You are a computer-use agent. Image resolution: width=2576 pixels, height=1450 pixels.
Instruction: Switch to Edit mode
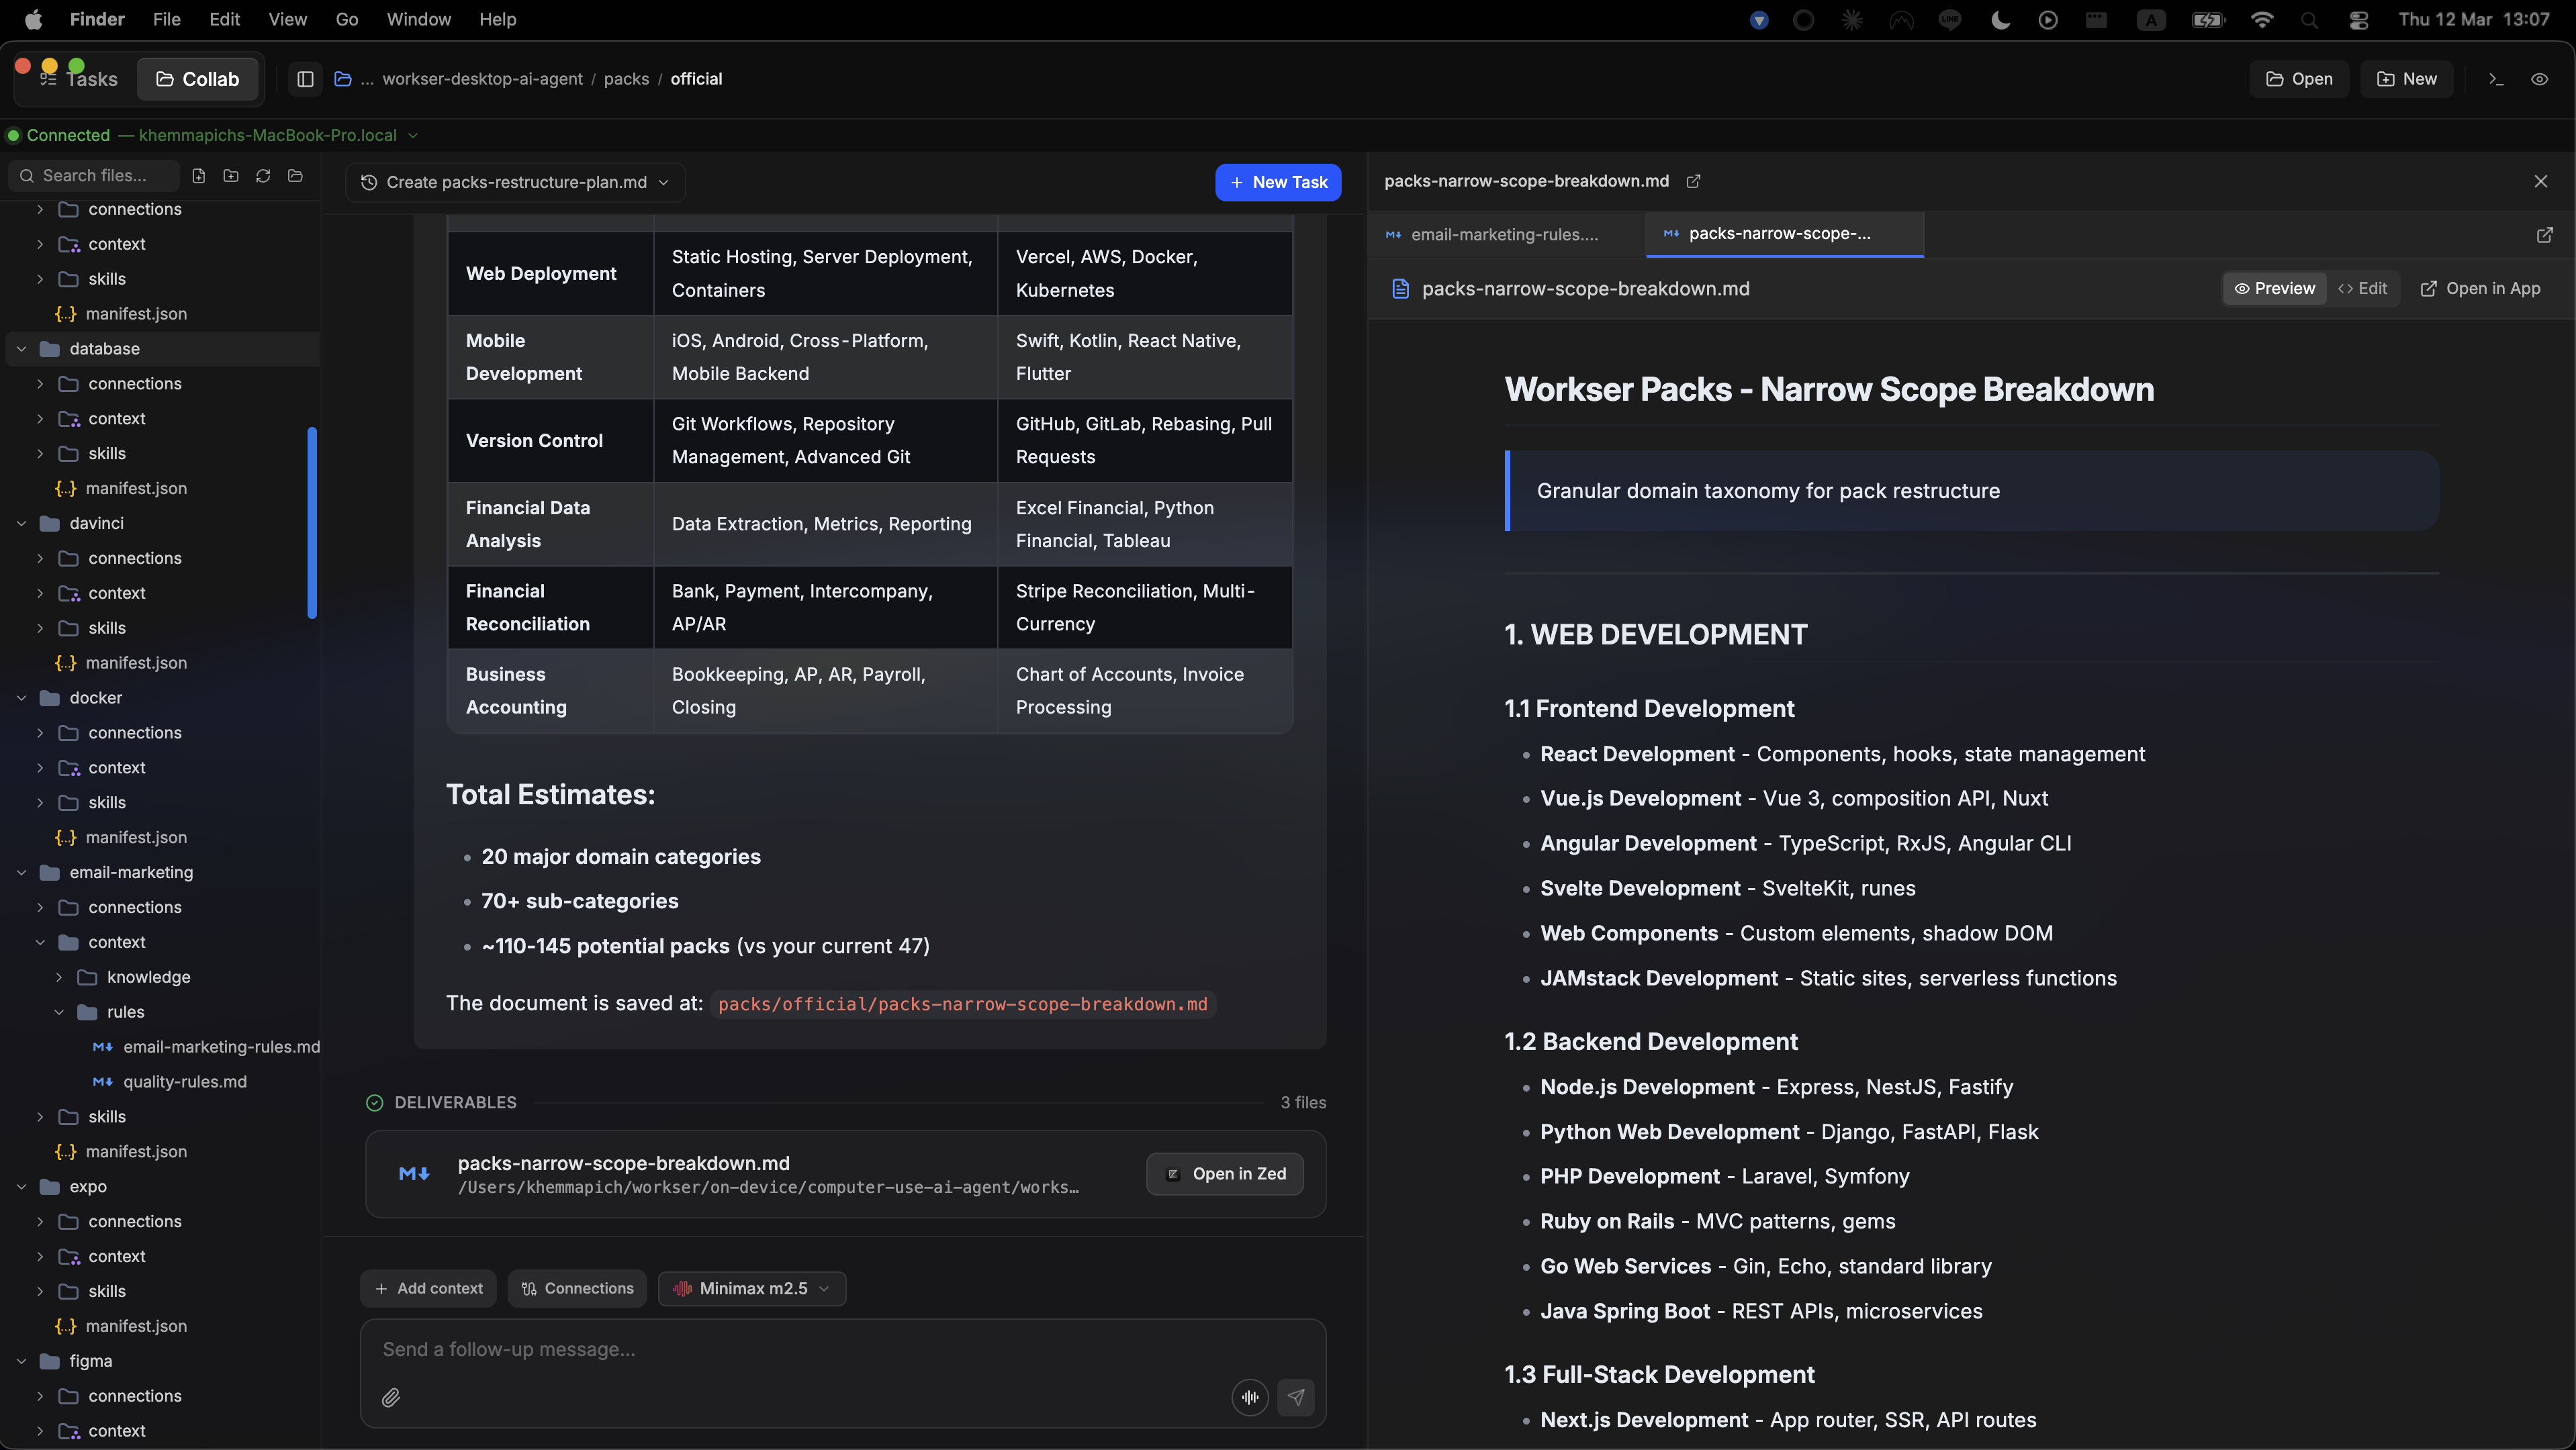[x=2363, y=289]
